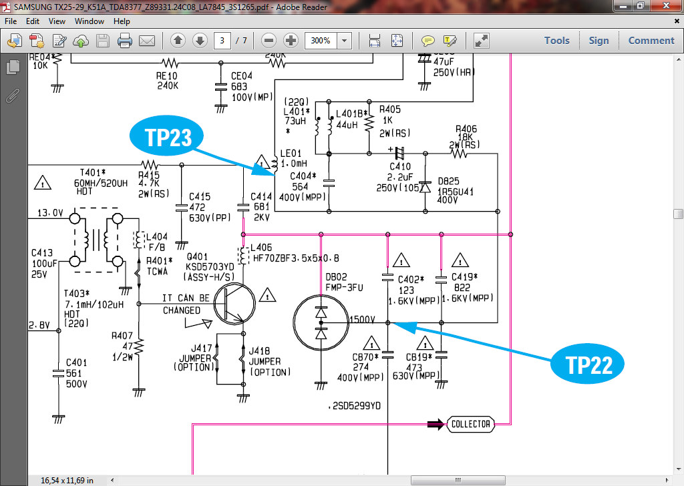Select the highlight text tool
Screen dimensions: 684x486
[450, 41]
